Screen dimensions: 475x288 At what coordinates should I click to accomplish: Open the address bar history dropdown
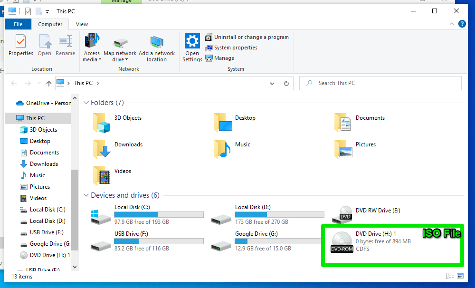[272, 83]
